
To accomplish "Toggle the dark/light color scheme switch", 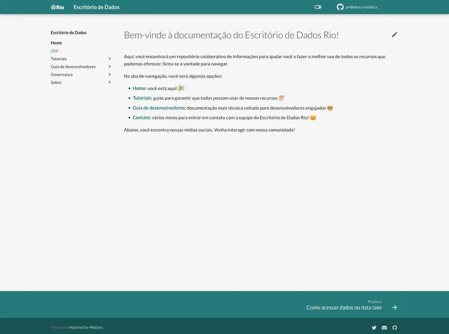I will [318, 7].
